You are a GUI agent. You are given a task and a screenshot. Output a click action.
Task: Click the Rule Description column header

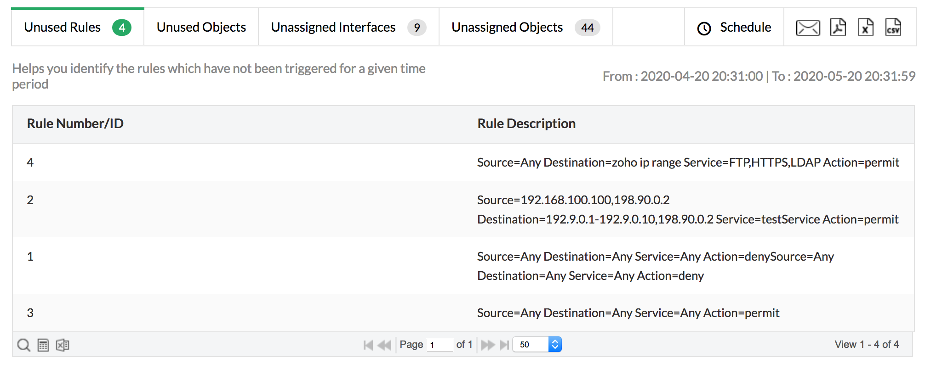point(526,123)
